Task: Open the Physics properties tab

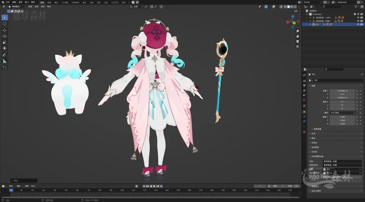Action: pos(304,116)
